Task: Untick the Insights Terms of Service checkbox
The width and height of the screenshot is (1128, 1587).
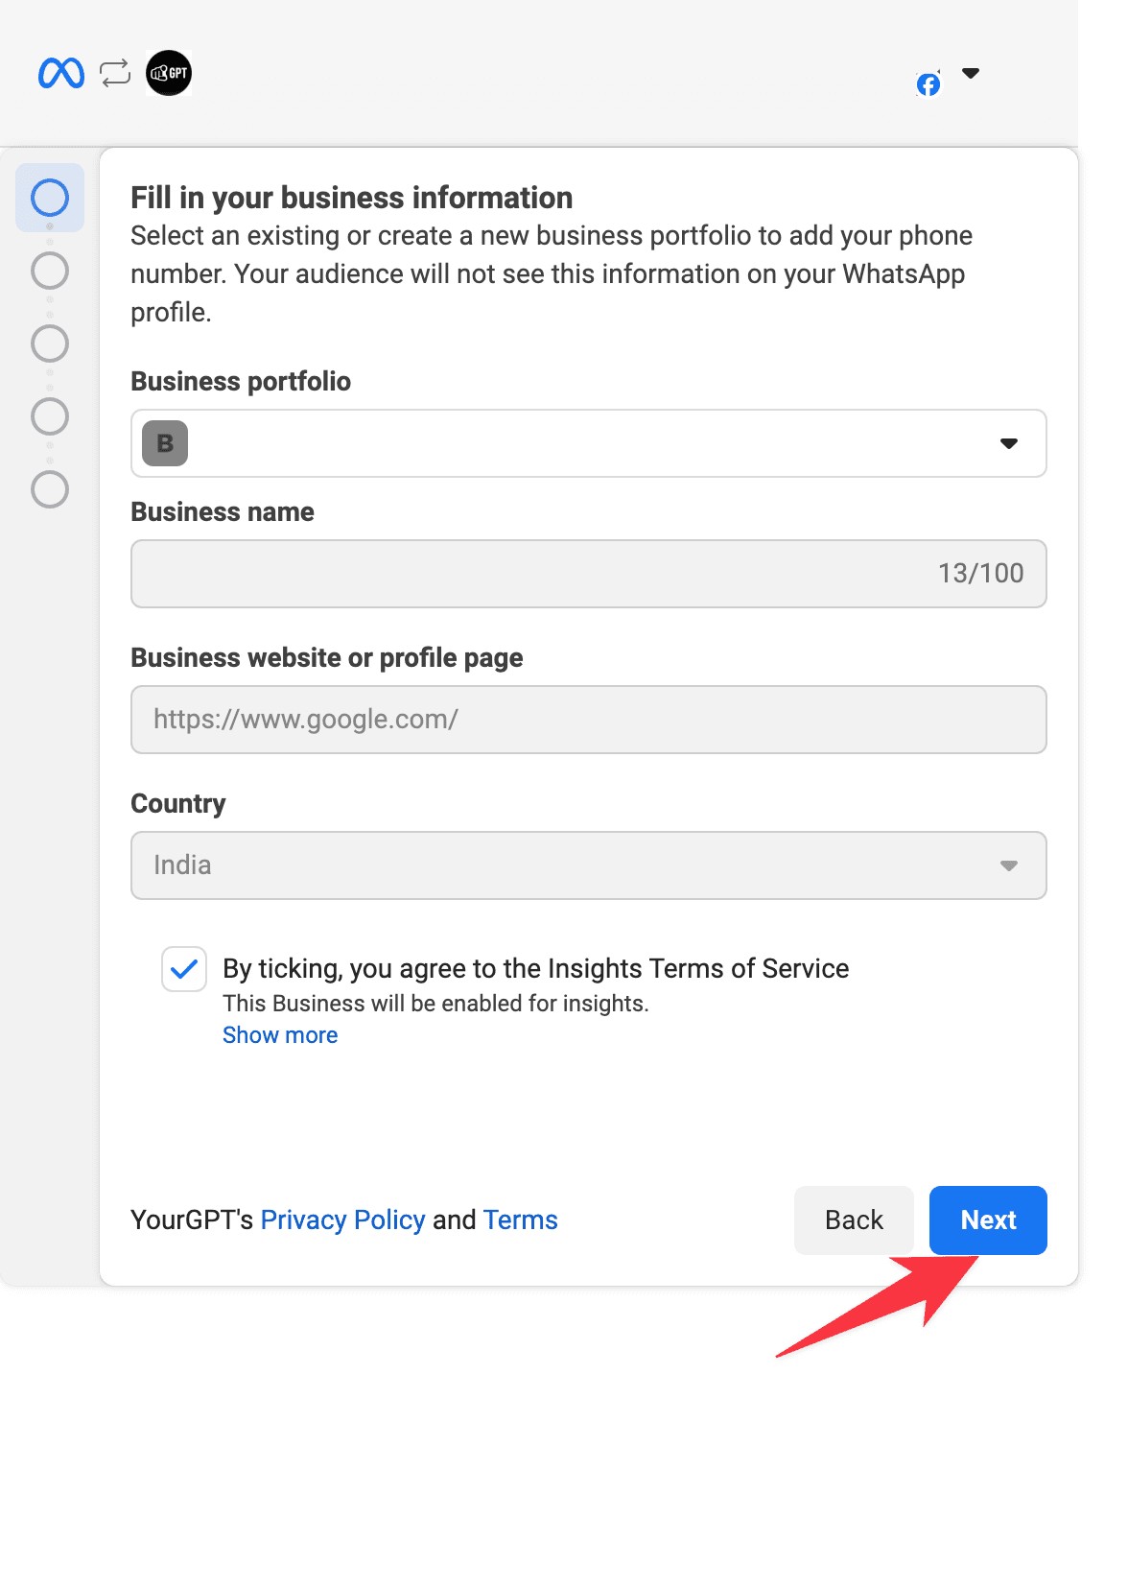Action: coord(183,970)
